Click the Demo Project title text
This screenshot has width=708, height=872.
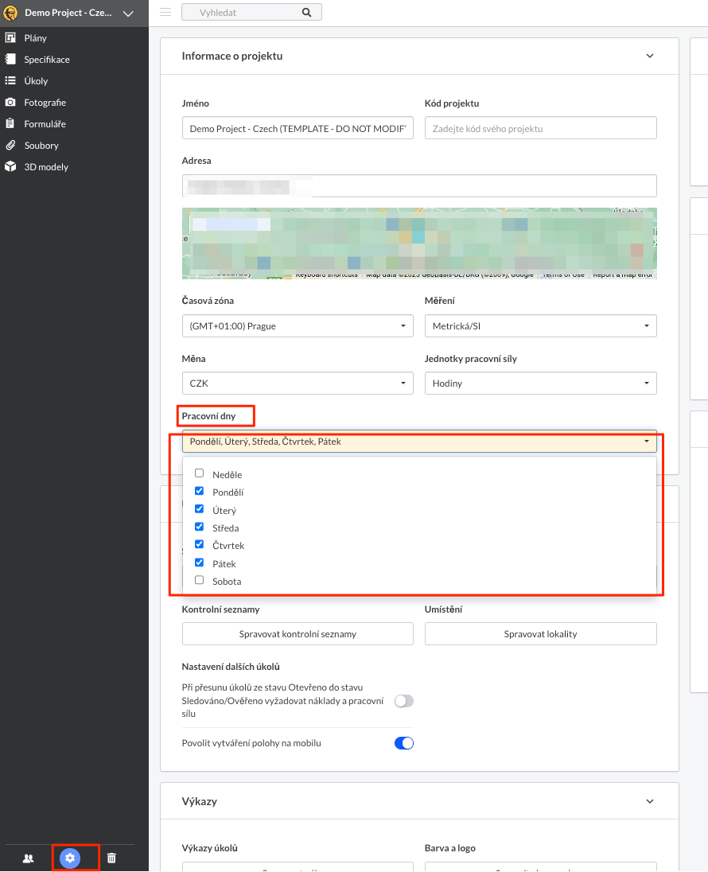(68, 13)
